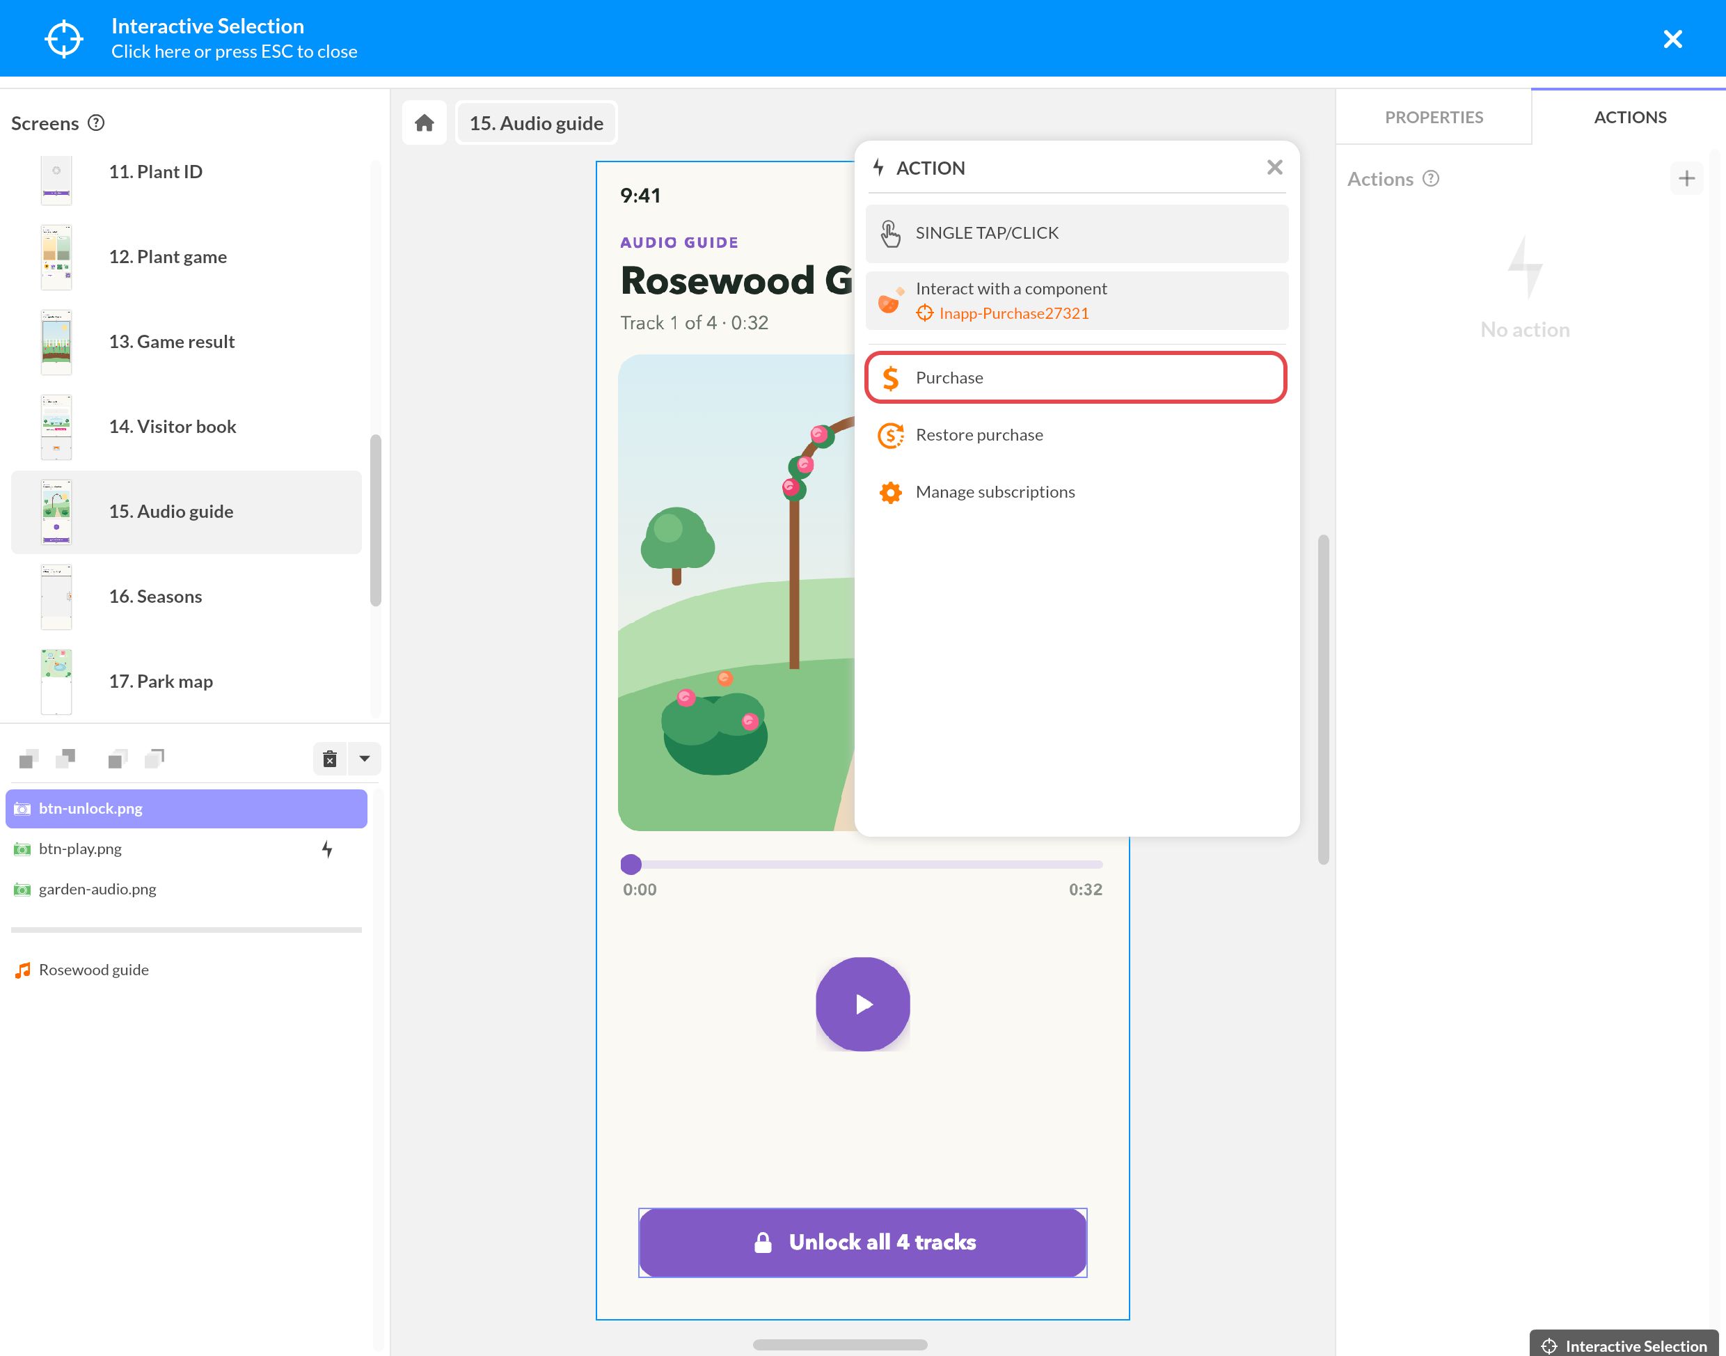Select screen 16. Seasons
This screenshot has width=1726, height=1356.
pyautogui.click(x=187, y=597)
